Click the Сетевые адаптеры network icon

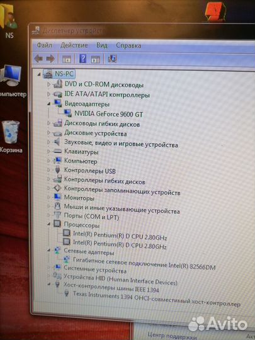[x=57, y=251]
